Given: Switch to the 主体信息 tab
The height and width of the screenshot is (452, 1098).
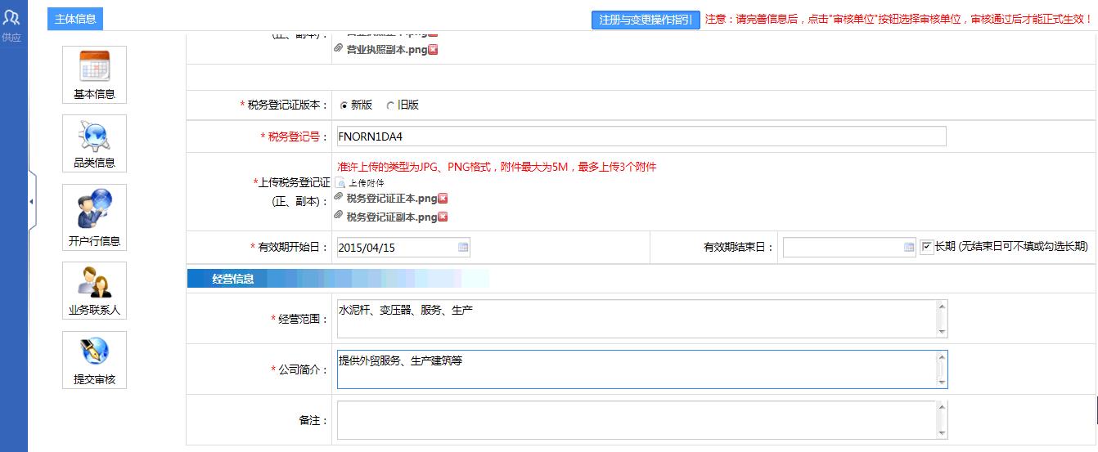Looking at the screenshot, I should (75, 20).
